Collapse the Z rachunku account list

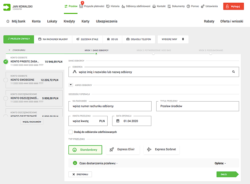[x=10, y=50]
